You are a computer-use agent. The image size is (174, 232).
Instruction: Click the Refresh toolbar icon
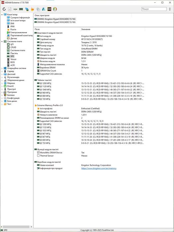point(4,9)
